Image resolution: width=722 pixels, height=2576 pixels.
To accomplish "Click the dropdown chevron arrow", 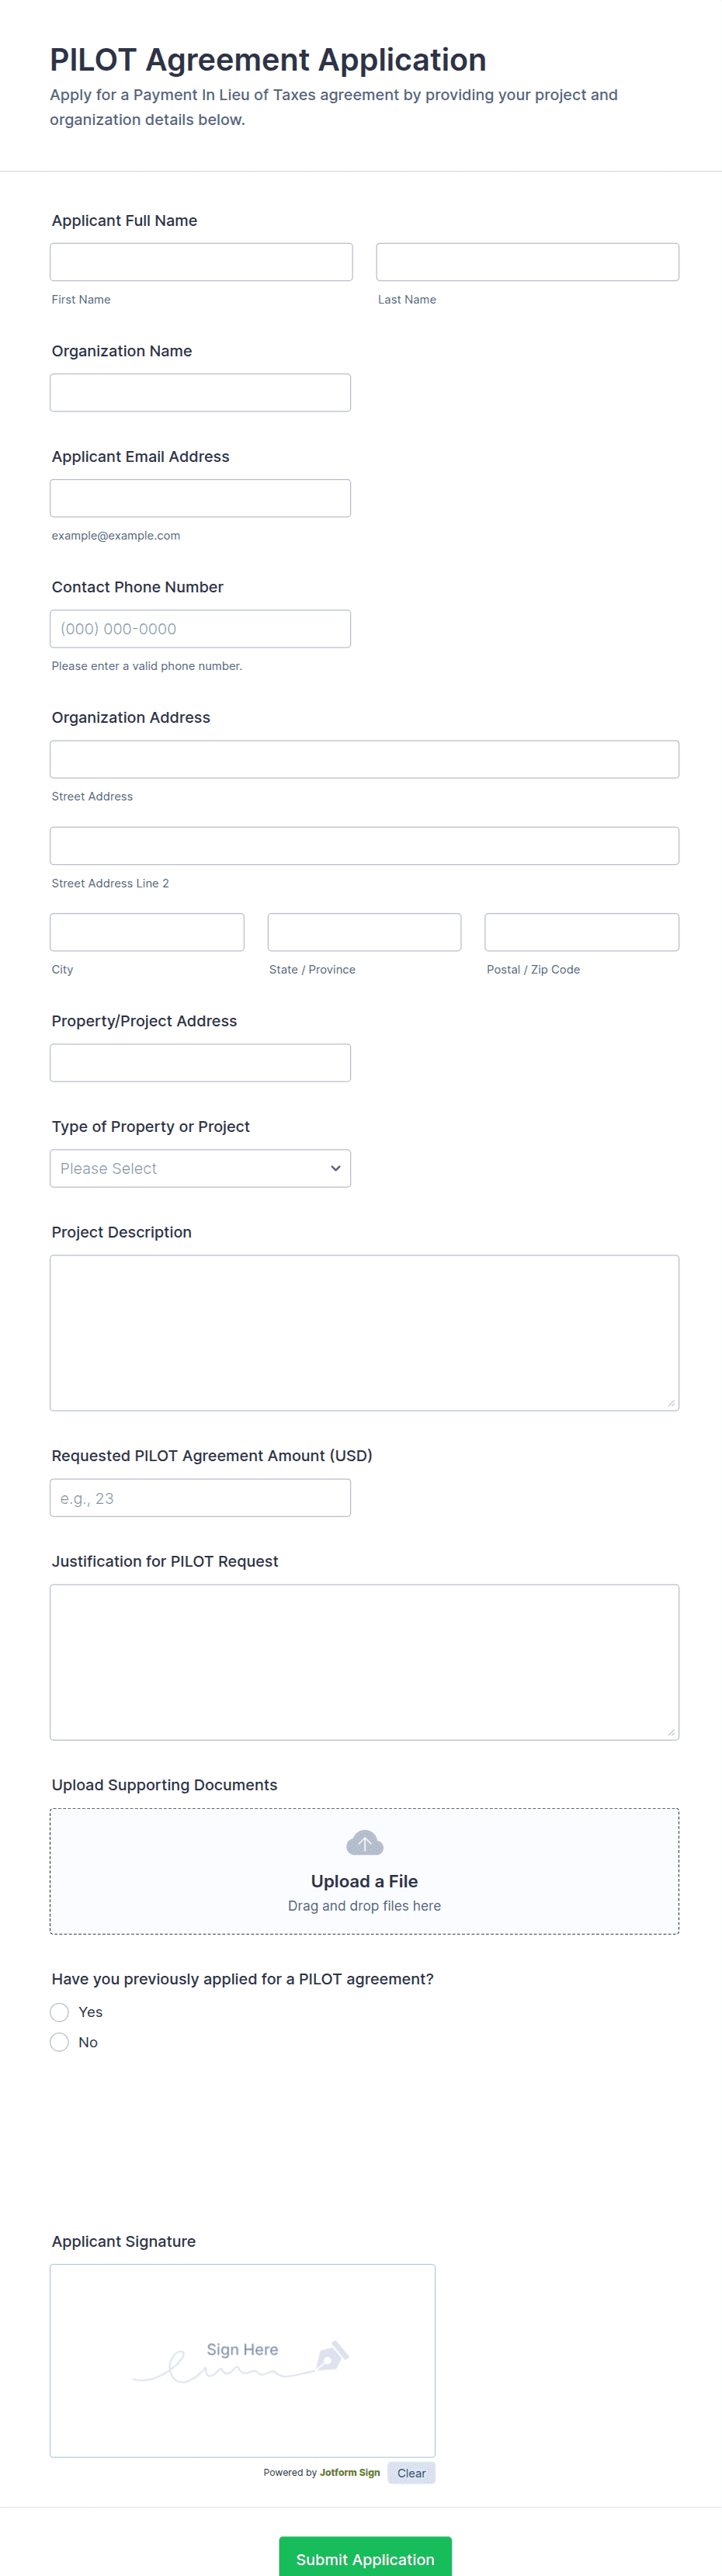I will pyautogui.click(x=335, y=1168).
